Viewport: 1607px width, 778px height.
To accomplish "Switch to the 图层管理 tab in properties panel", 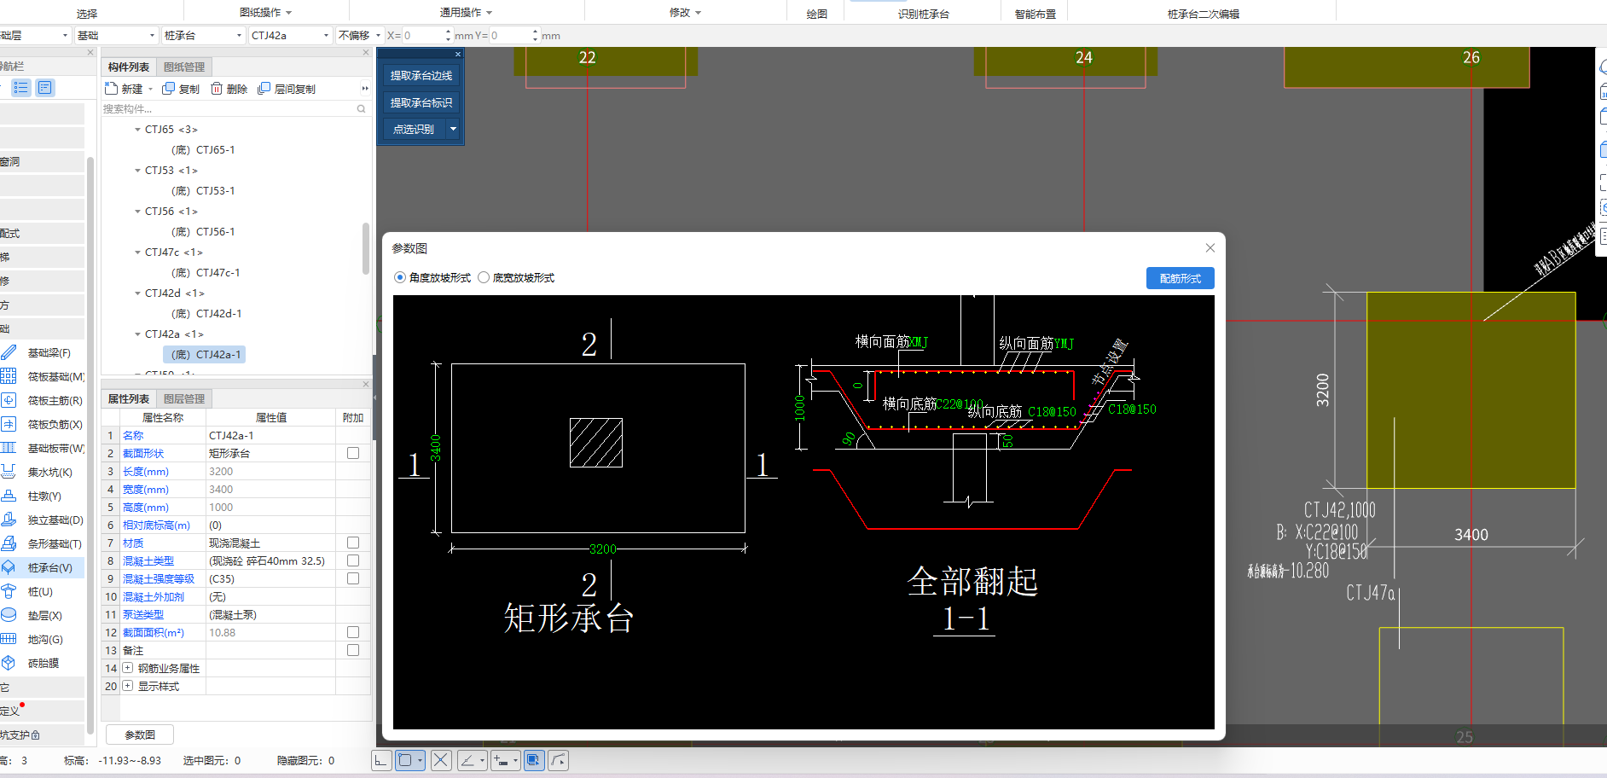I will (184, 399).
